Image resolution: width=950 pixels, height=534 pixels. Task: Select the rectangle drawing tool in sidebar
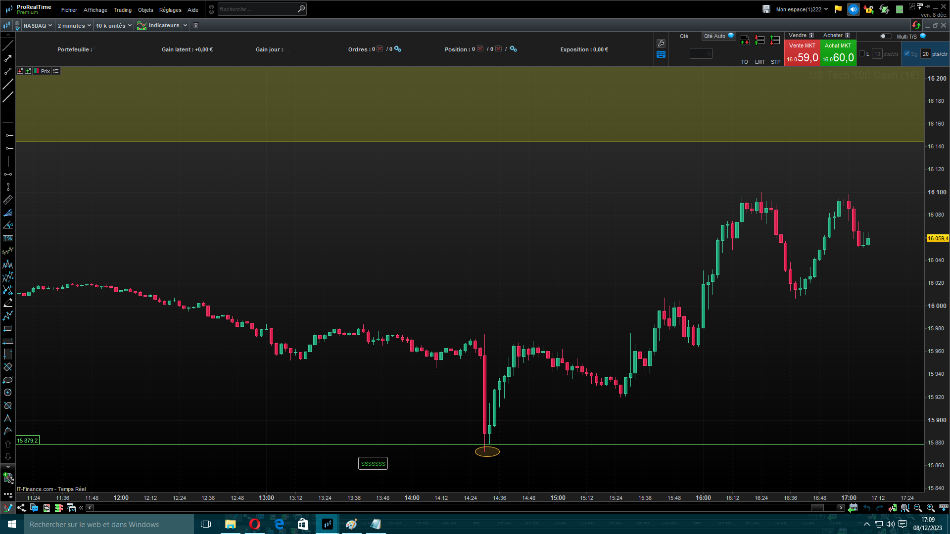[x=8, y=328]
